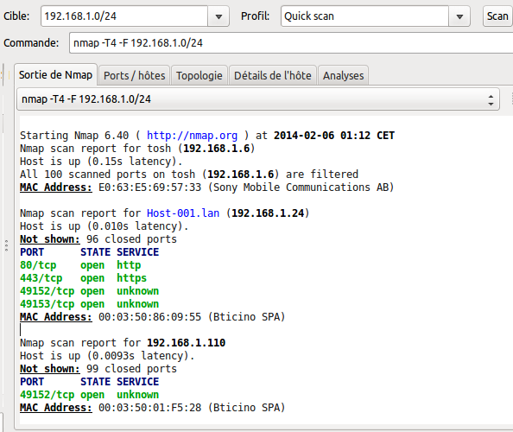Select the Sortie de Nmap tab
Viewport: 513px width, 432px height.
coord(55,74)
